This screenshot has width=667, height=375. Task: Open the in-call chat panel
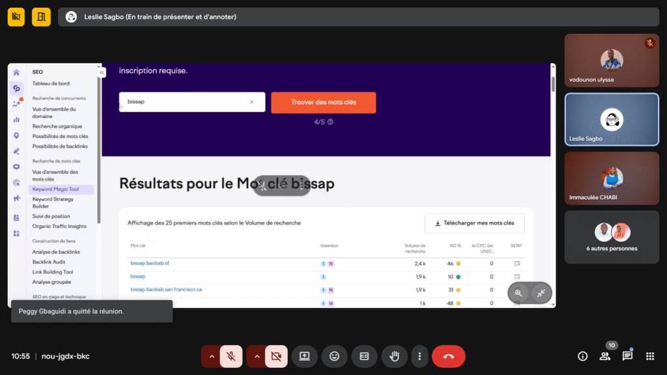(627, 356)
